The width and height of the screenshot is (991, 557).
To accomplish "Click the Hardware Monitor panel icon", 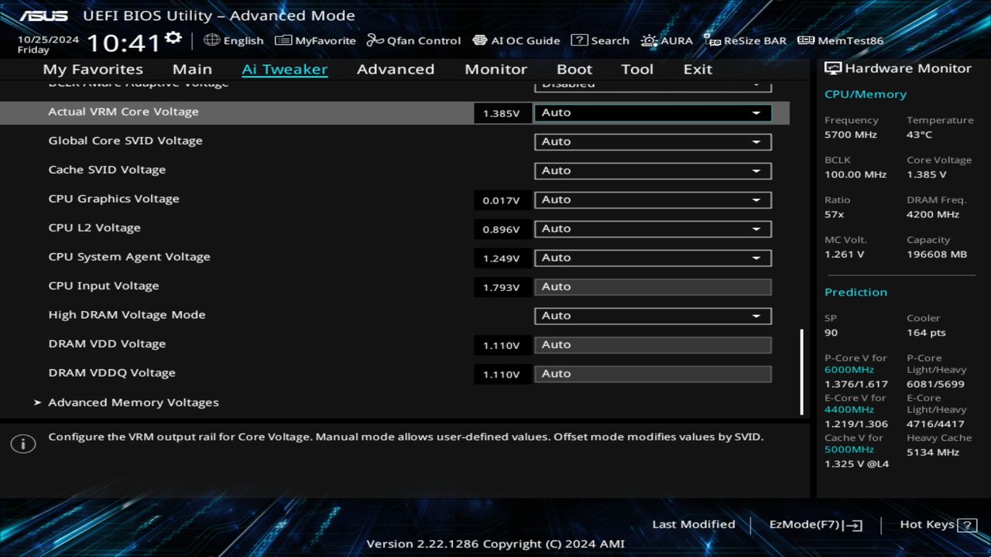I will click(833, 68).
